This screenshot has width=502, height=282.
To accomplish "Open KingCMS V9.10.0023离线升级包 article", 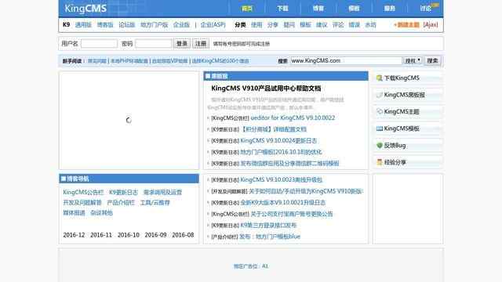I will coord(281,179).
